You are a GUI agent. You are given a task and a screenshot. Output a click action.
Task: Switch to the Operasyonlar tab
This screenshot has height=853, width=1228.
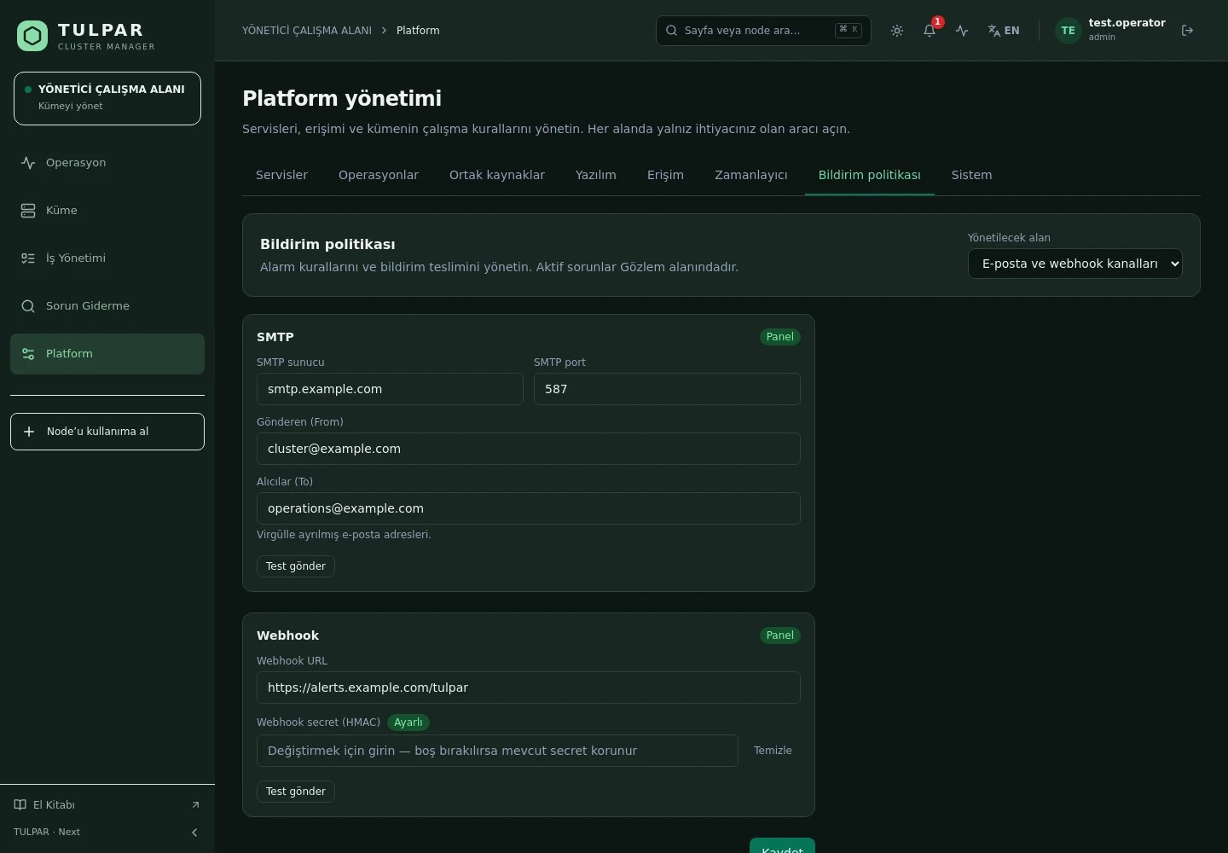pos(379,176)
